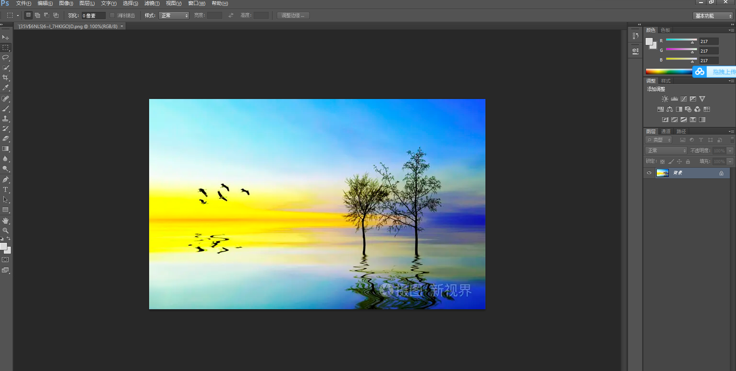Image resolution: width=736 pixels, height=371 pixels.
Task: Enable the 消除锯齿 checkbox
Action: (112, 15)
